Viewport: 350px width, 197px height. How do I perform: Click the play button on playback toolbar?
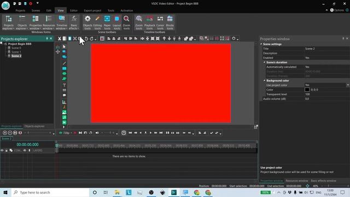click(x=151, y=133)
